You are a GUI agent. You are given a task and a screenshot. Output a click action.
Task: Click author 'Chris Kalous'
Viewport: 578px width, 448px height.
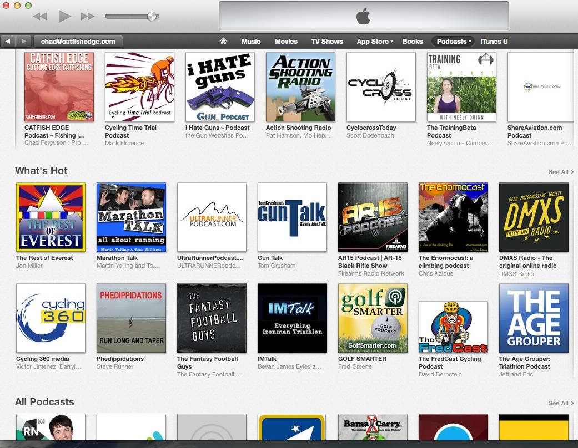tap(436, 273)
